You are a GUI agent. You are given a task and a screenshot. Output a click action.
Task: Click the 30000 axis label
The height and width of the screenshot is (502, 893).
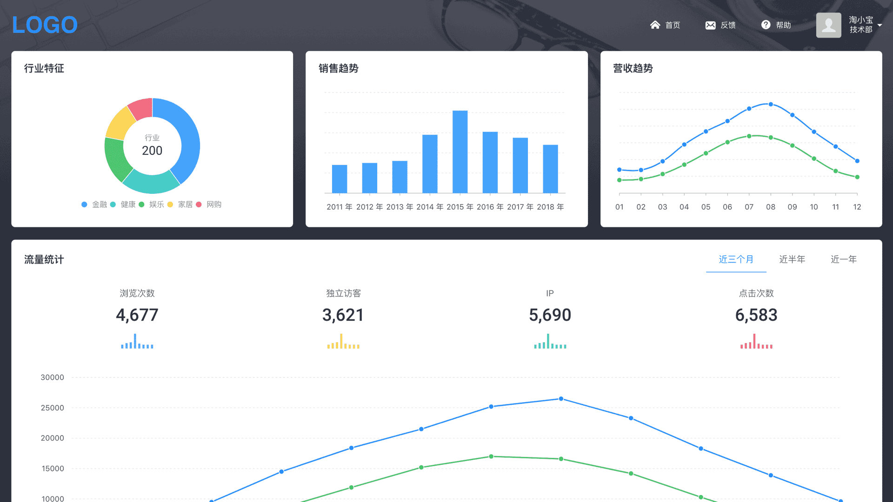(52, 377)
